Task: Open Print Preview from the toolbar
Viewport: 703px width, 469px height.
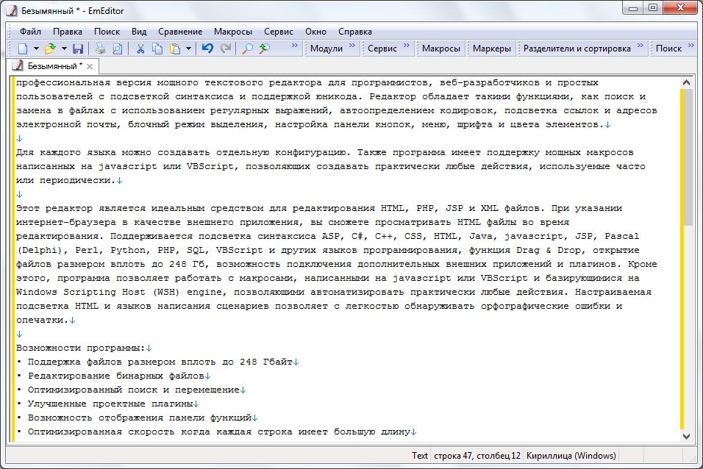Action: [x=118, y=49]
